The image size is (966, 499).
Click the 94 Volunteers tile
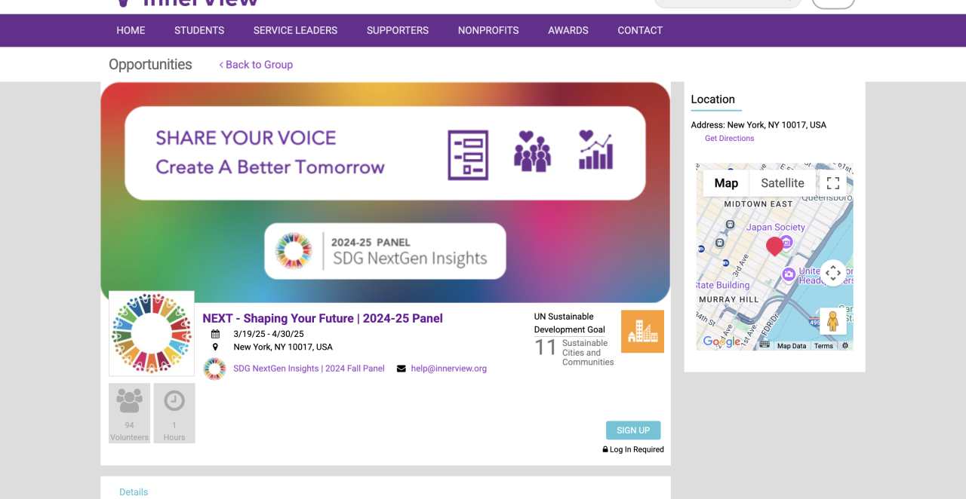click(129, 413)
